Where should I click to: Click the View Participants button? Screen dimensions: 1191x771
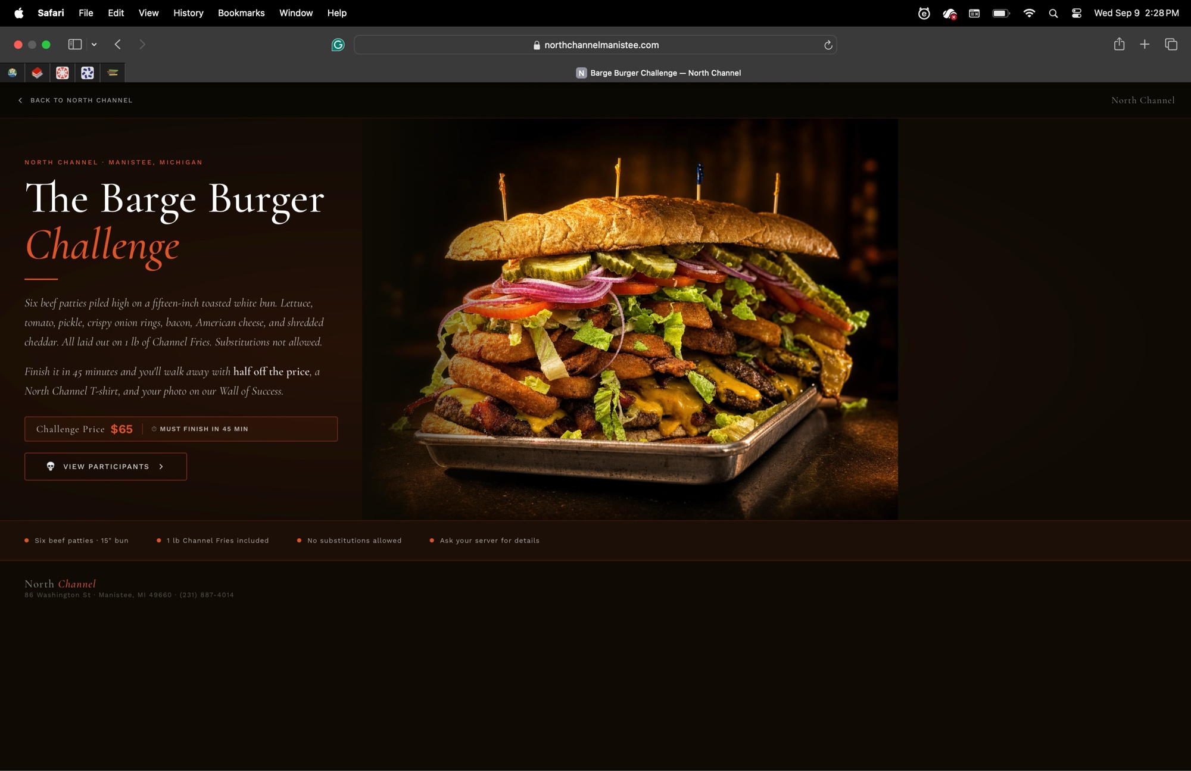coord(105,466)
